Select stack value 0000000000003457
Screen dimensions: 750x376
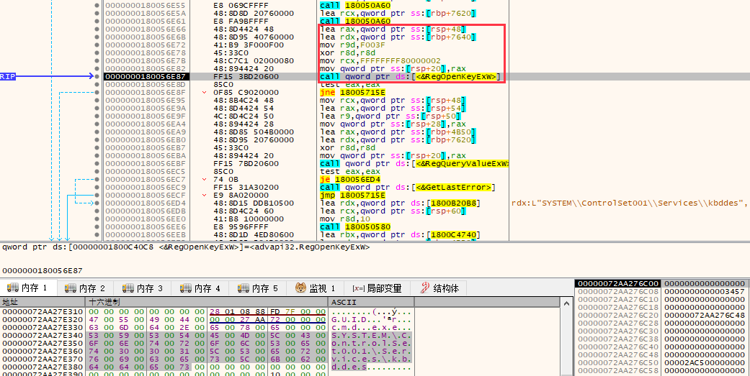point(704,291)
